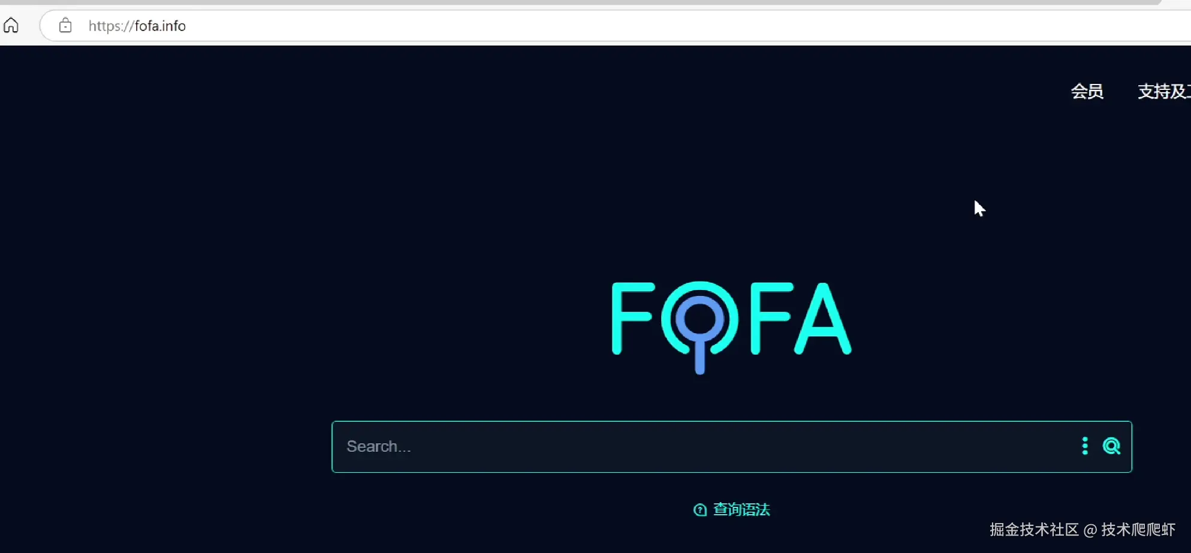Click the question mark beside 查询语法
The image size is (1191, 553).
700,510
